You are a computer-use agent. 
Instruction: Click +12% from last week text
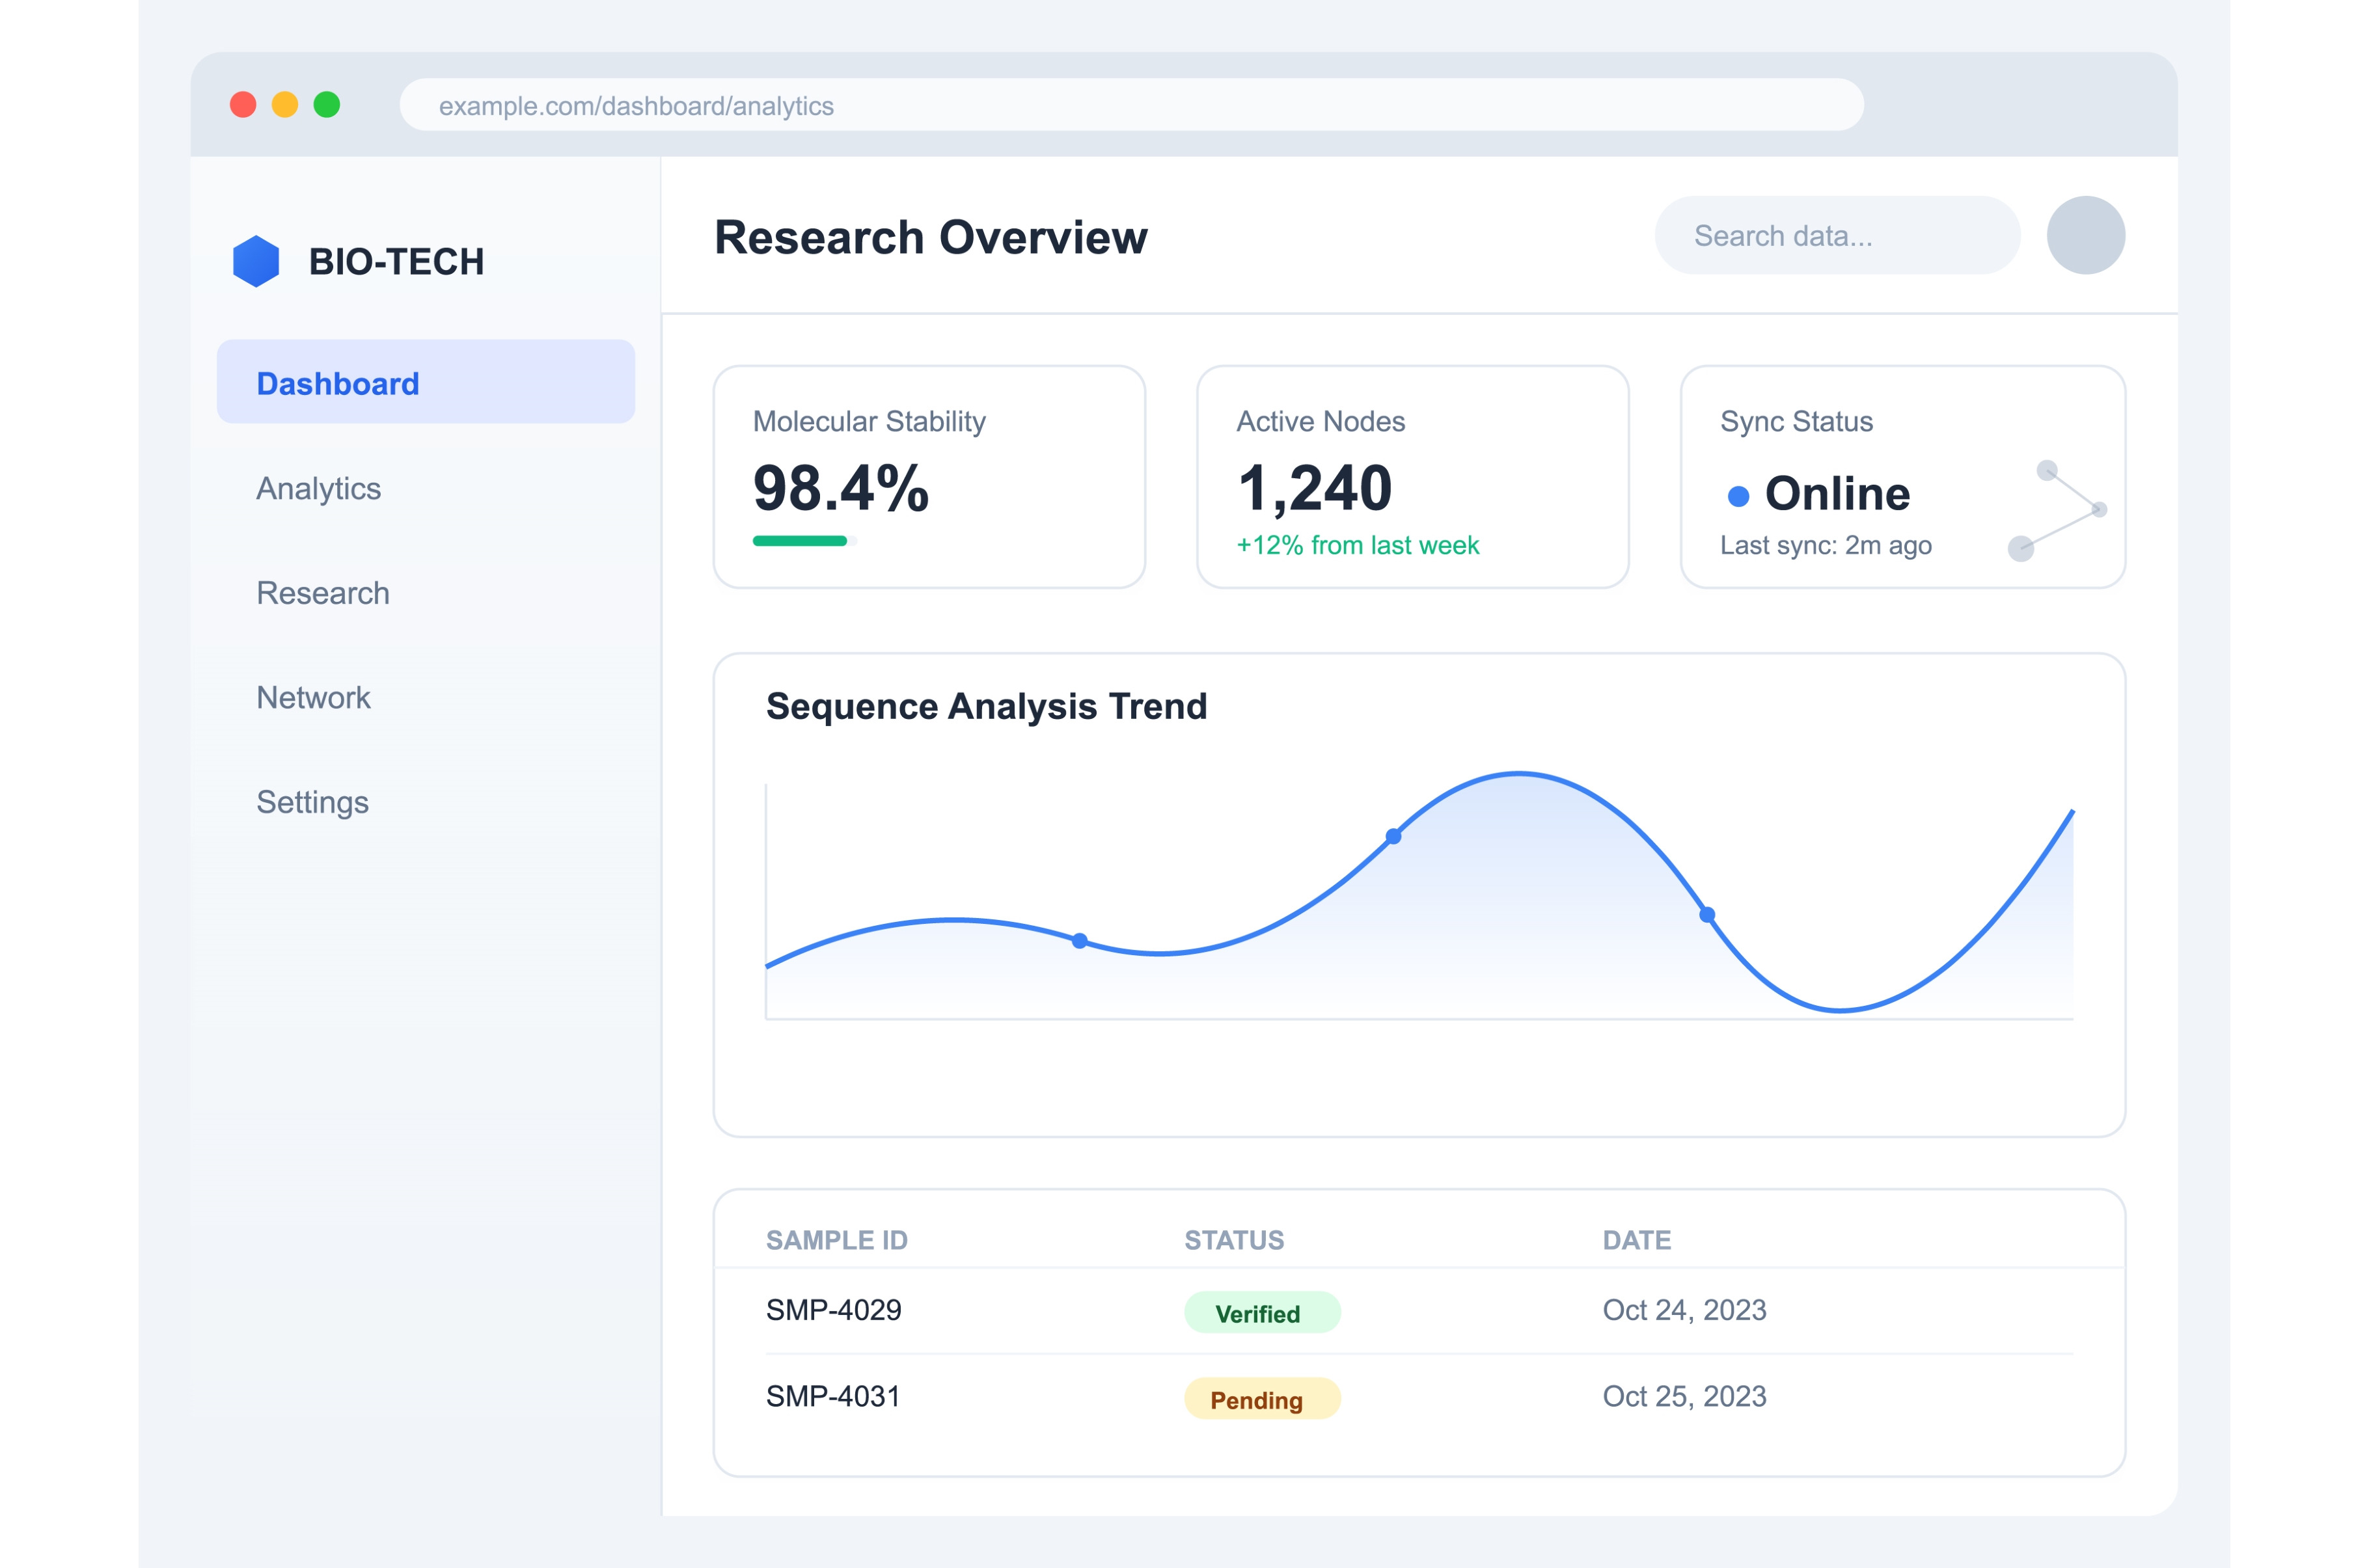pyautogui.click(x=1357, y=545)
